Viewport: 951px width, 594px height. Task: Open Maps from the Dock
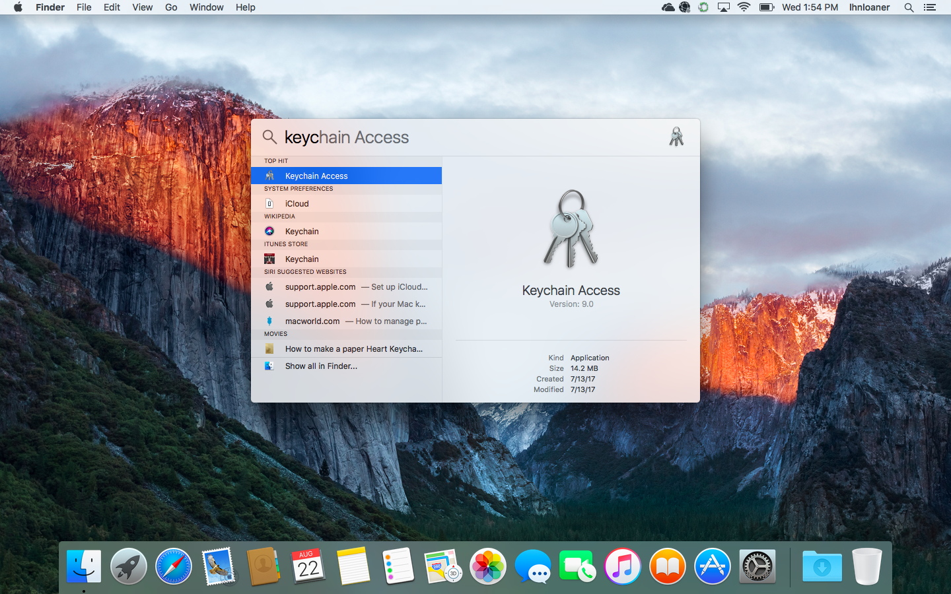[443, 566]
